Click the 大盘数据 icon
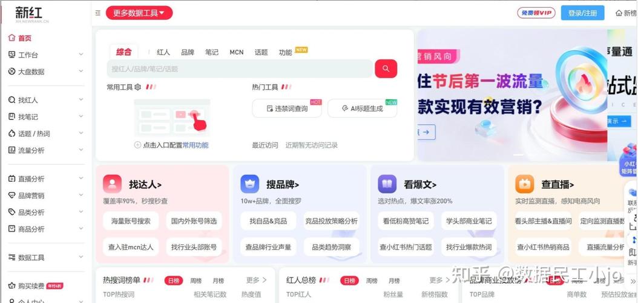The height and width of the screenshot is (303, 638). pyautogui.click(x=12, y=72)
